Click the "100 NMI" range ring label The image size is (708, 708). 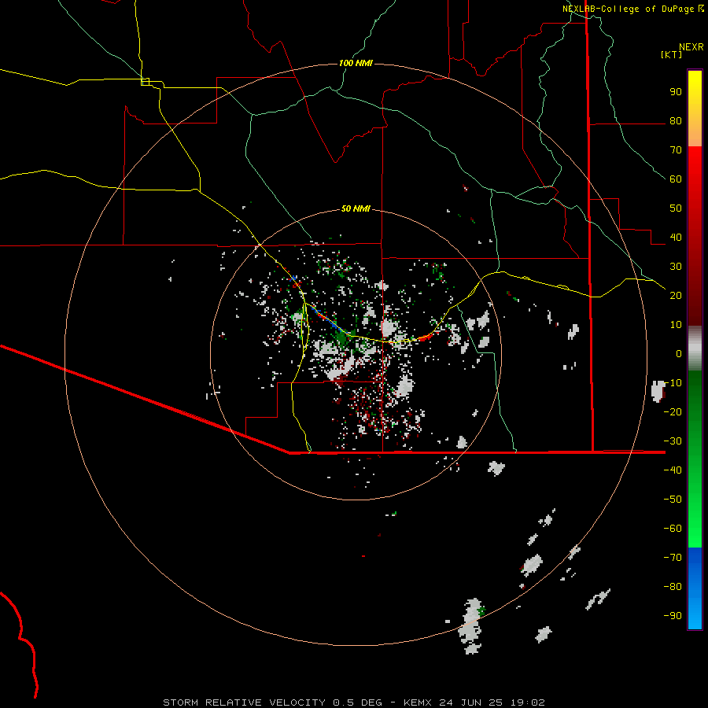[356, 63]
